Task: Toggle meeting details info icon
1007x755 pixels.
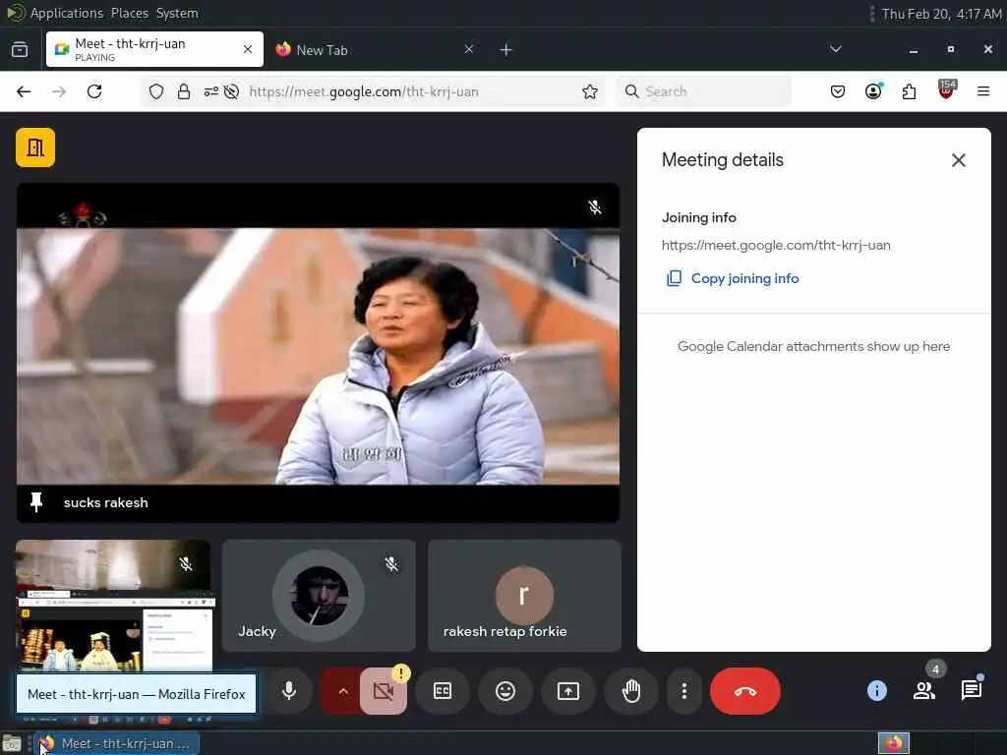Action: click(876, 691)
